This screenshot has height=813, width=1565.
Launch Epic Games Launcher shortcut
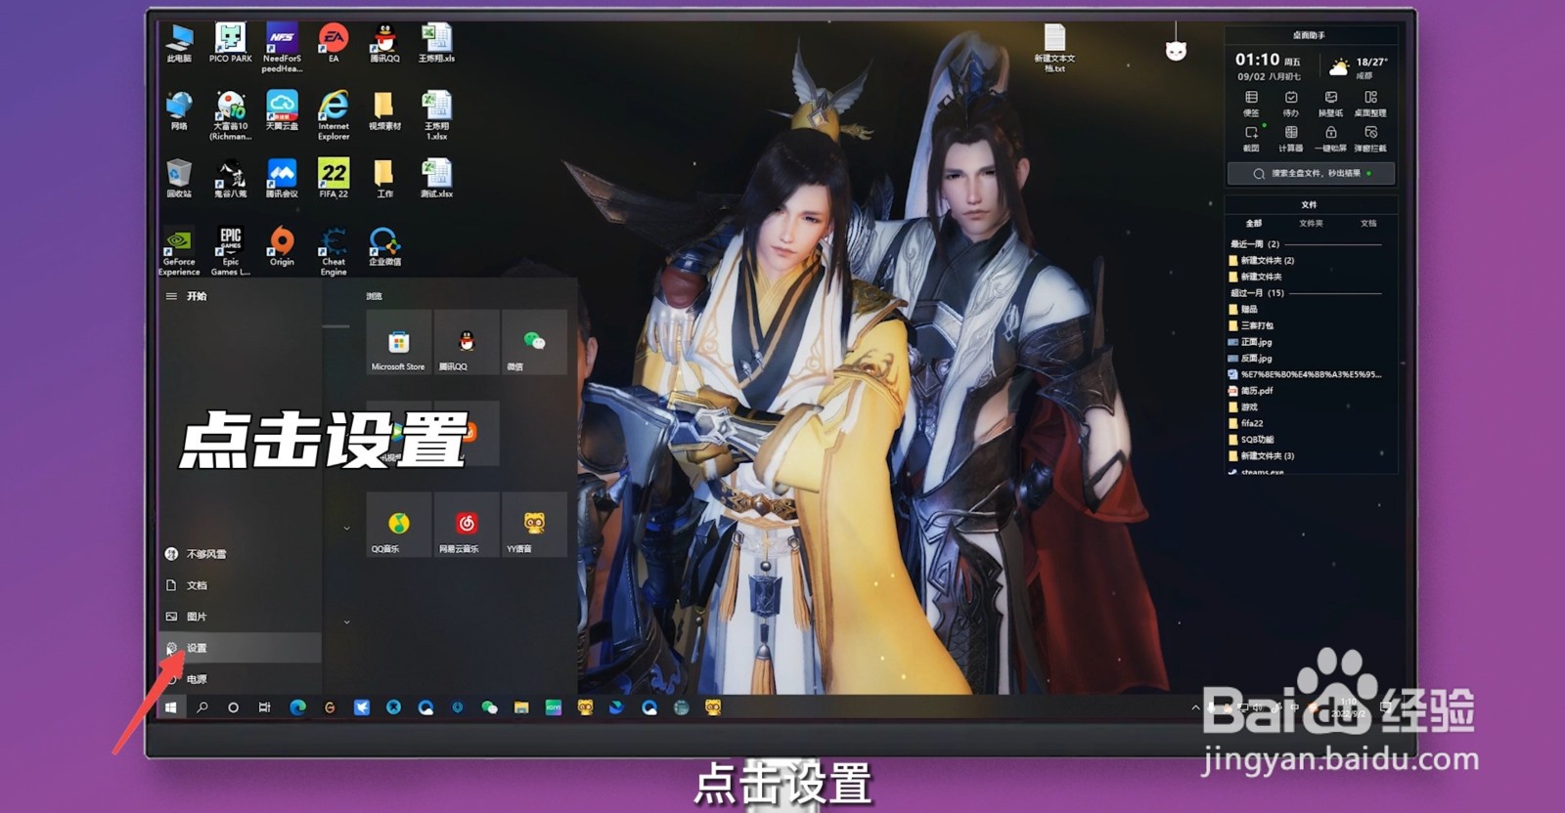pos(230,251)
